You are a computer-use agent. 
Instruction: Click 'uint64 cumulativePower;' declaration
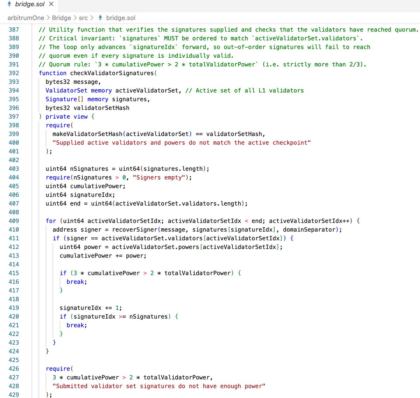[x=85, y=186]
